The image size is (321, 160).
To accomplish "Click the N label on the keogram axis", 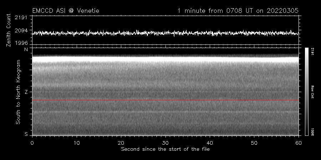I will point(26,50).
